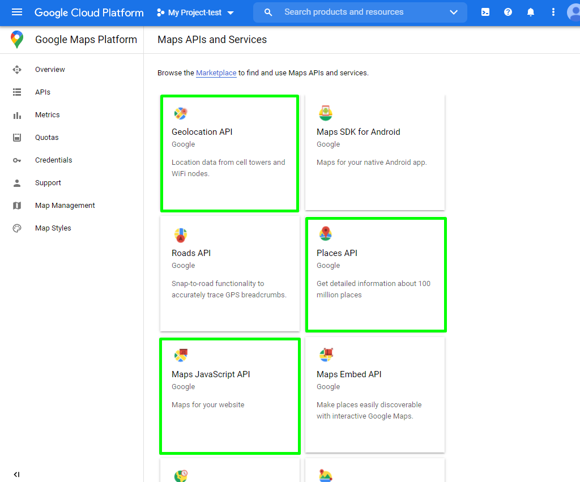
Task: Click 'Maps for your website' description
Action: 208,405
